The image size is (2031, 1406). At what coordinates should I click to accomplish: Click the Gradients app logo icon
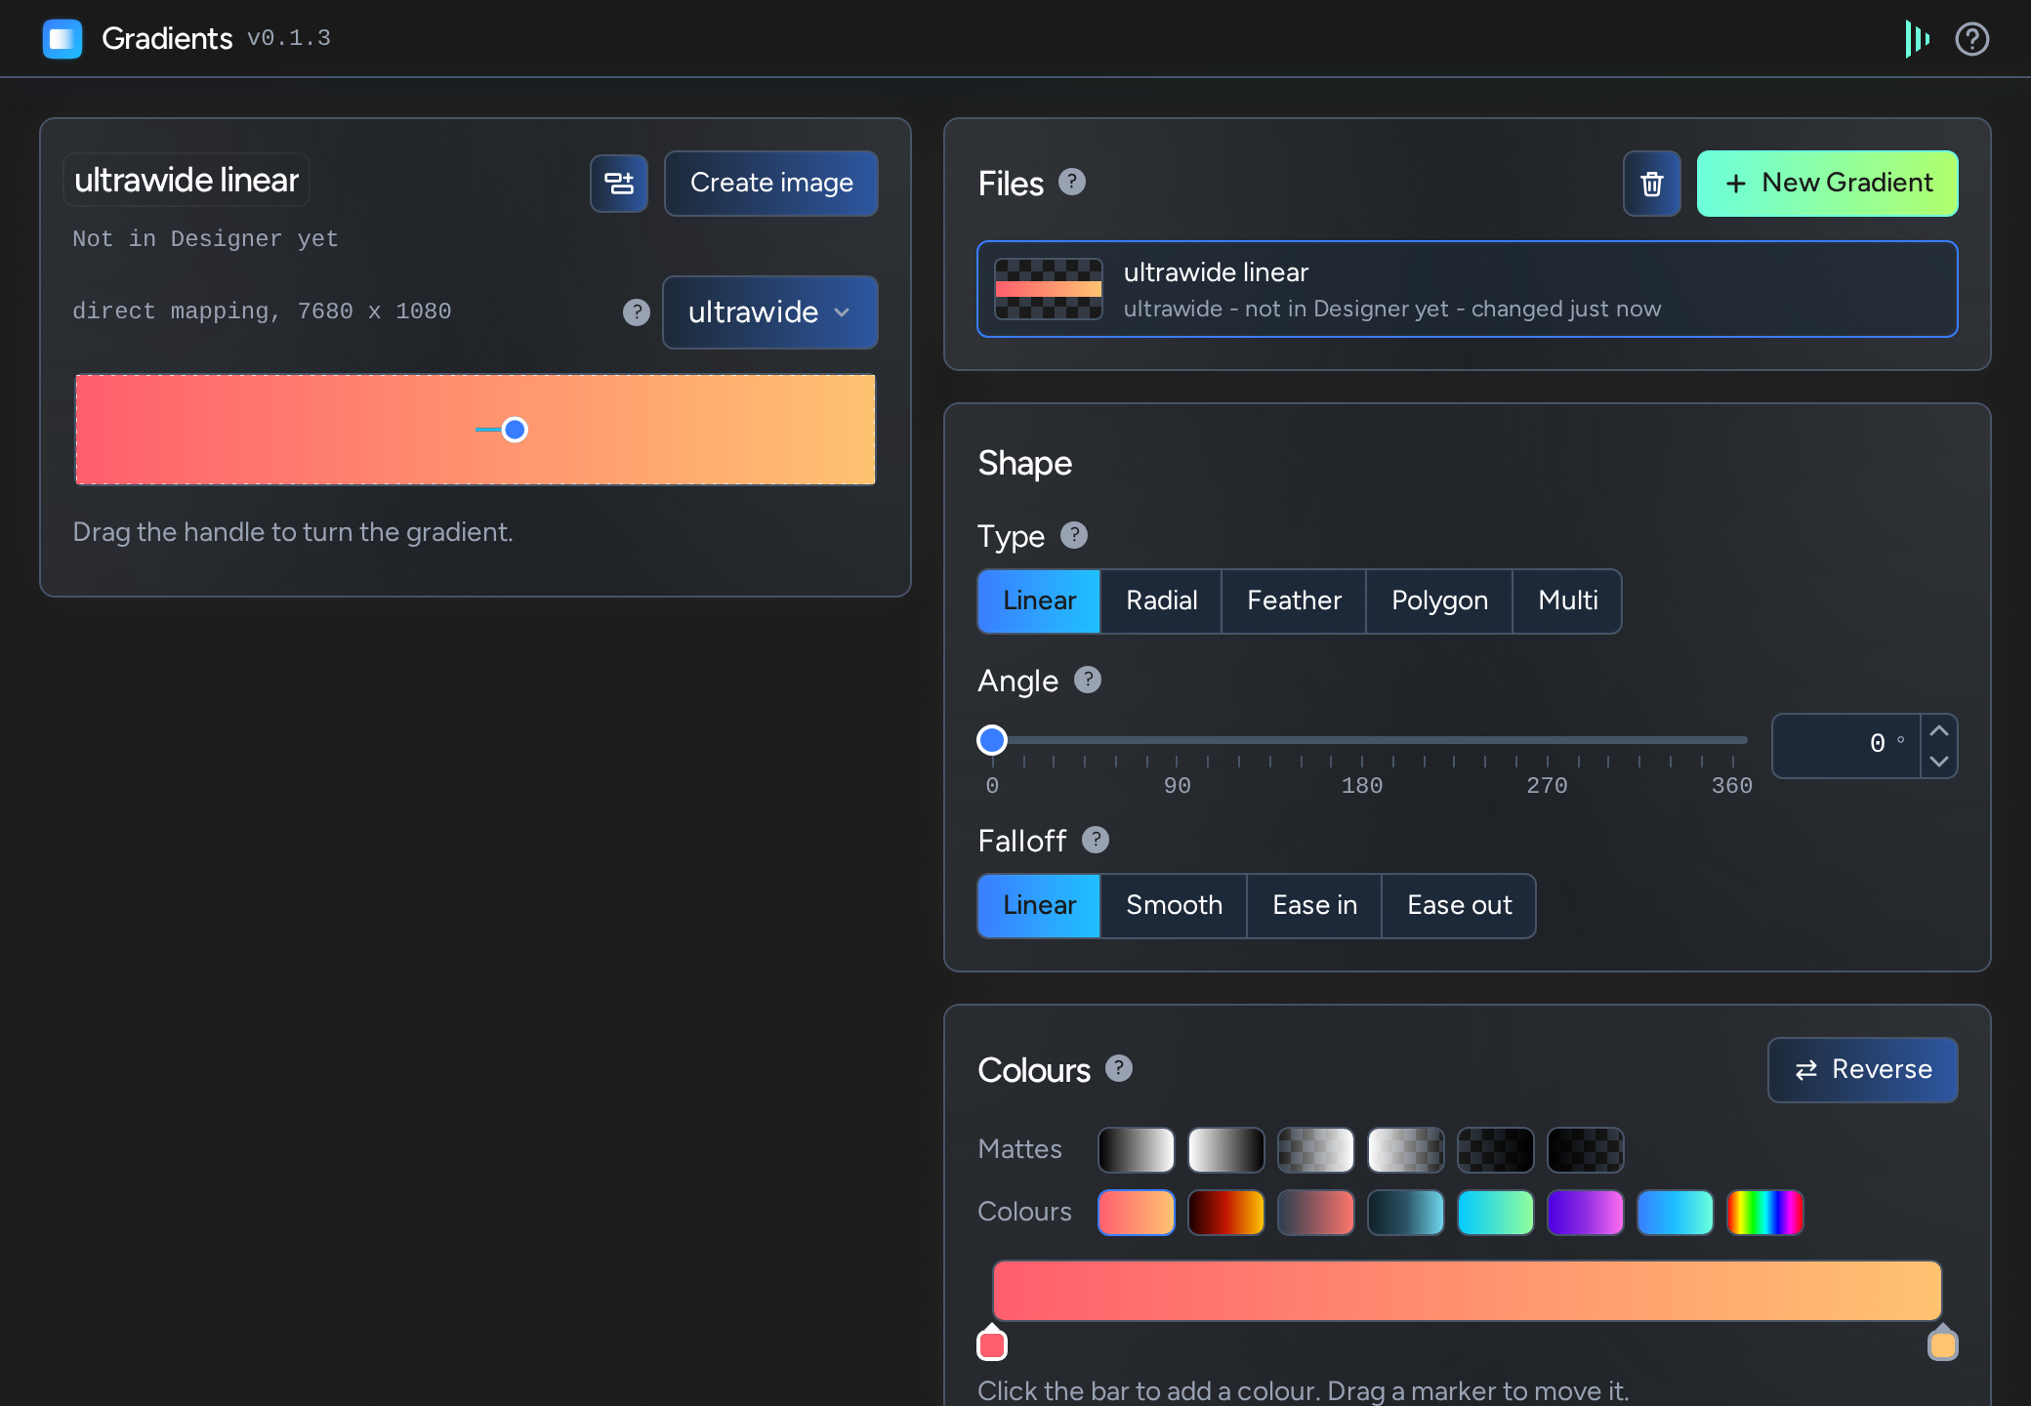pyautogui.click(x=62, y=39)
